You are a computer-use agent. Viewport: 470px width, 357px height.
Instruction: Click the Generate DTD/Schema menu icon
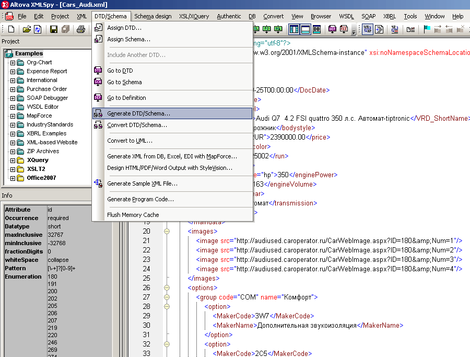[98, 113]
